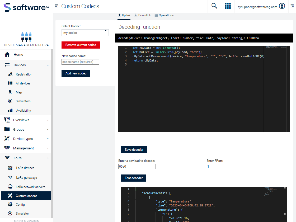Image resolution: width=296 pixels, height=222 pixels.
Task: Click the LoRa wifi icon
Action: pyautogui.click(x=7, y=158)
